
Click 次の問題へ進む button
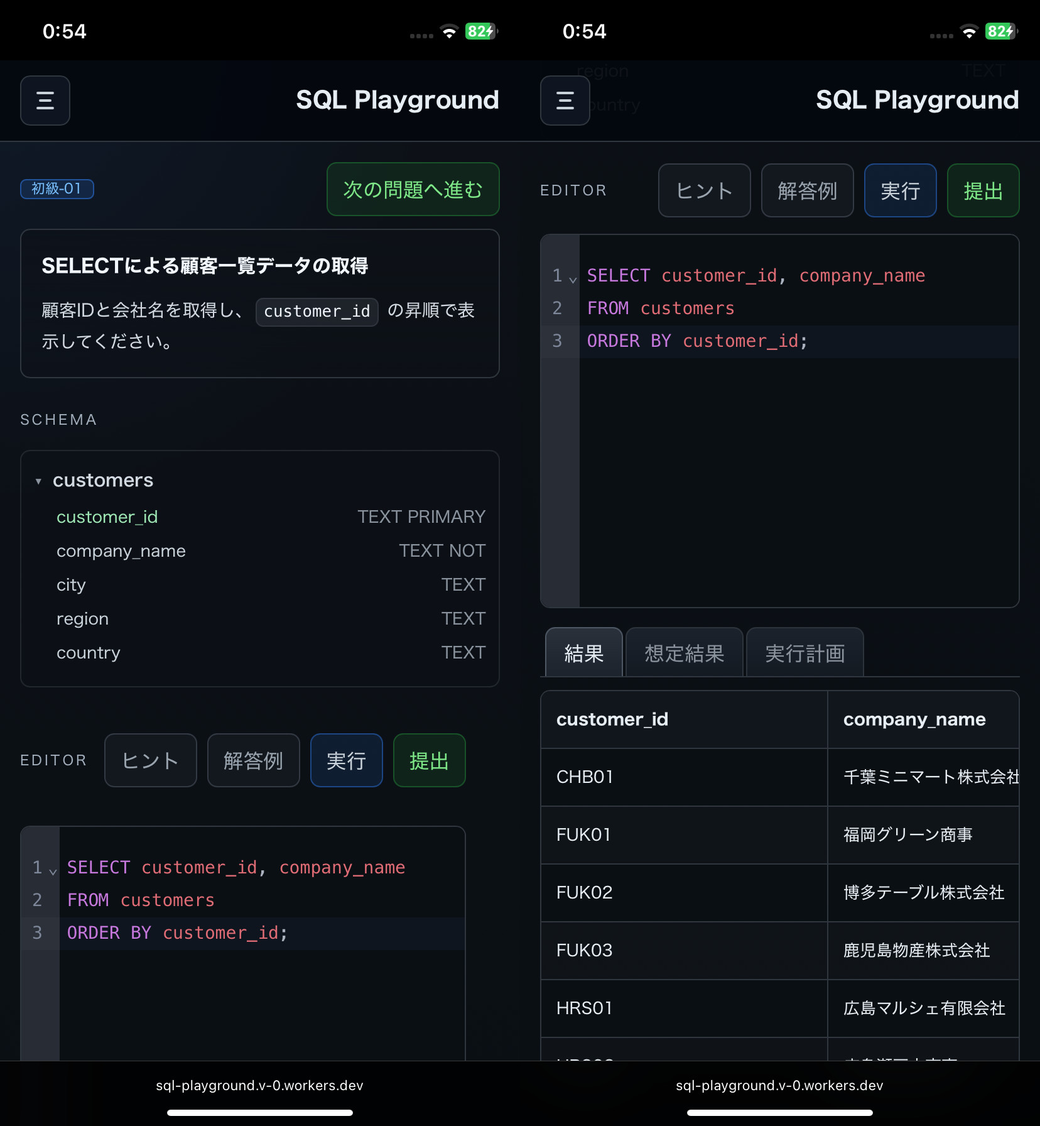point(413,189)
